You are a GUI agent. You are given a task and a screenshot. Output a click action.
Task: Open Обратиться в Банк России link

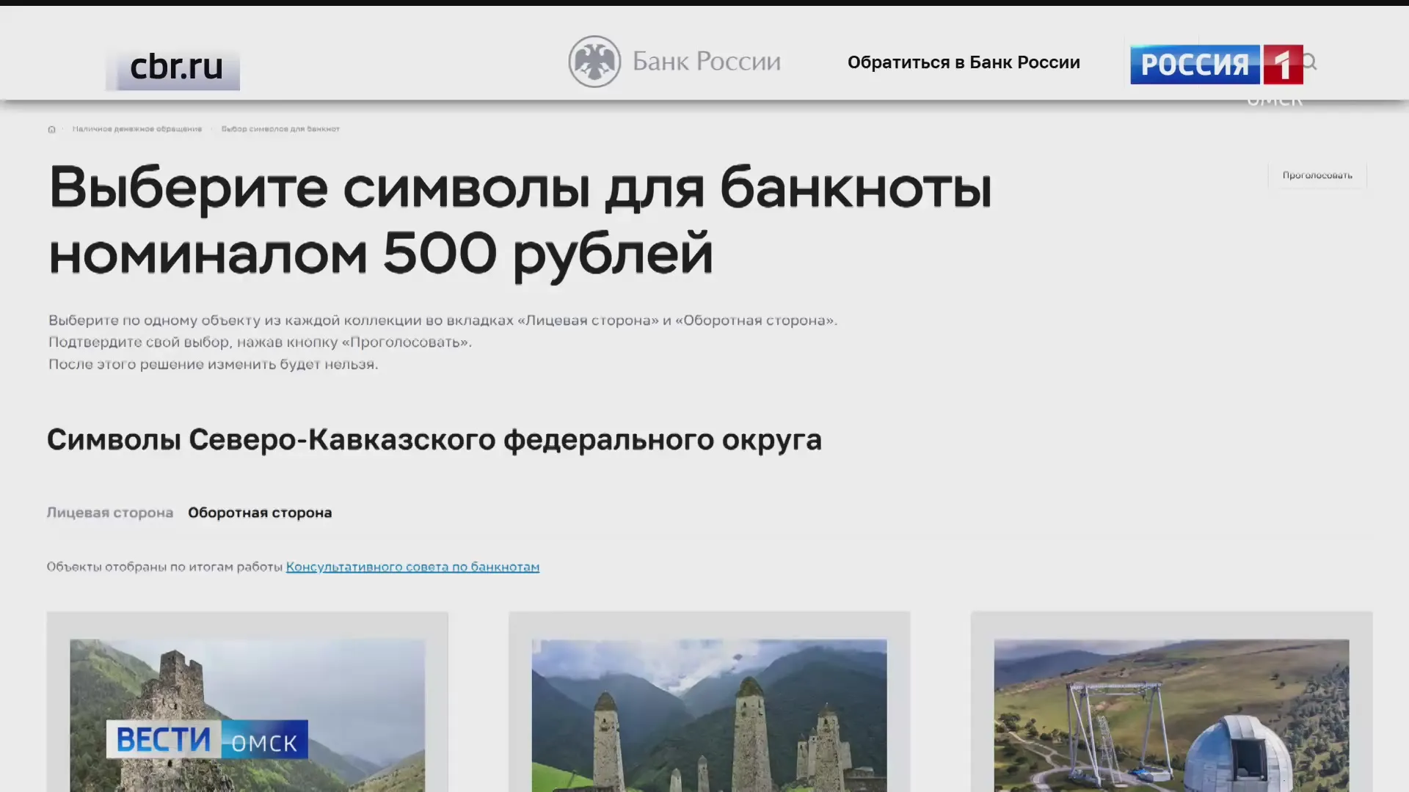click(963, 62)
